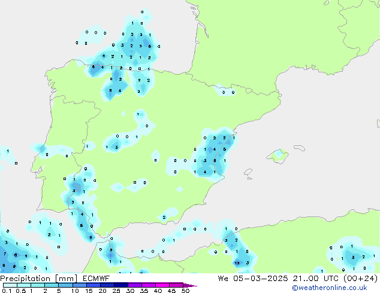Click the '21..00 UTC' time text
The image size is (380, 293).
click(315, 279)
